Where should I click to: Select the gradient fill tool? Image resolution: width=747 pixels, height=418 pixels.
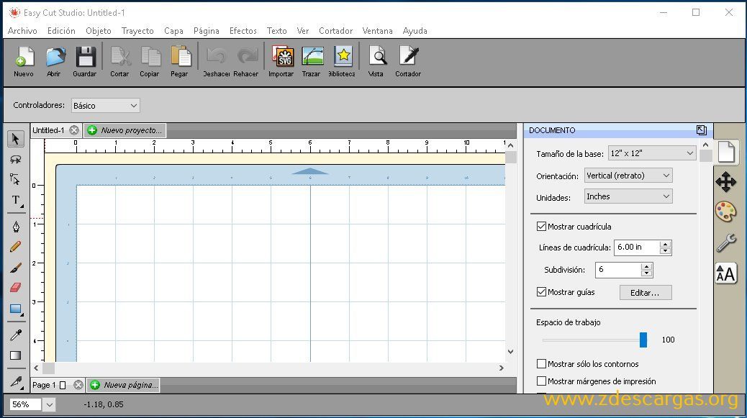[16, 355]
